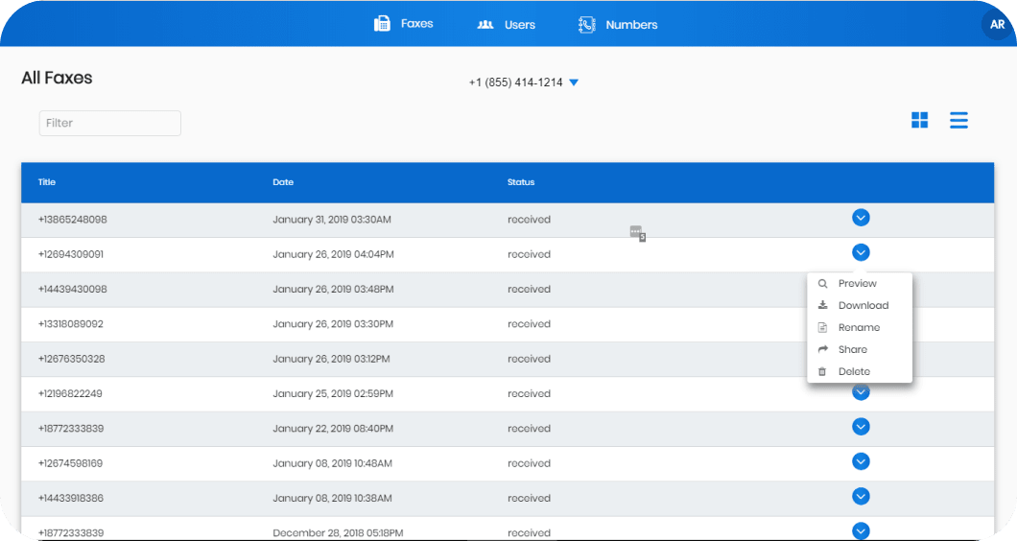1017x541 pixels.
Task: Open actions menu for December 28, 2018 fax
Action: tap(861, 530)
